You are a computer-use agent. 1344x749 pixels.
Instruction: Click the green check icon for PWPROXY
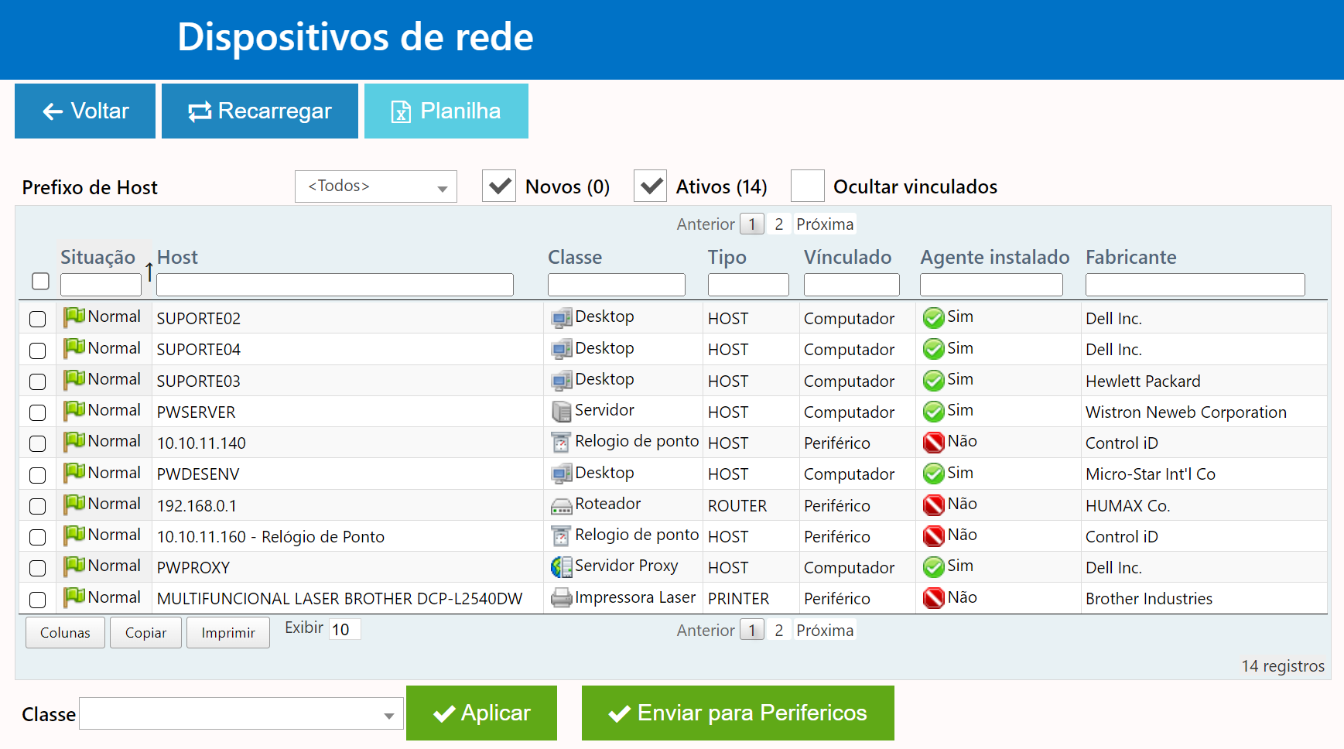[x=934, y=566]
